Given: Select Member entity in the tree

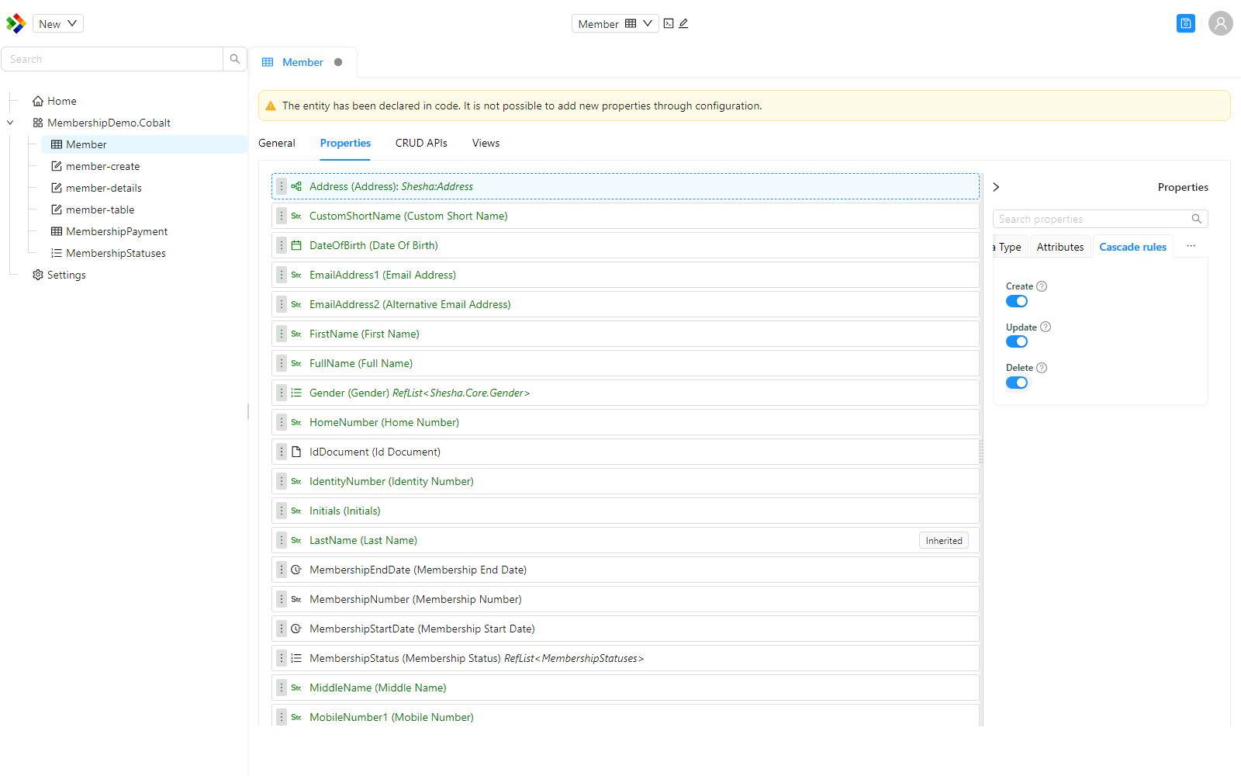Looking at the screenshot, I should pos(144,144).
